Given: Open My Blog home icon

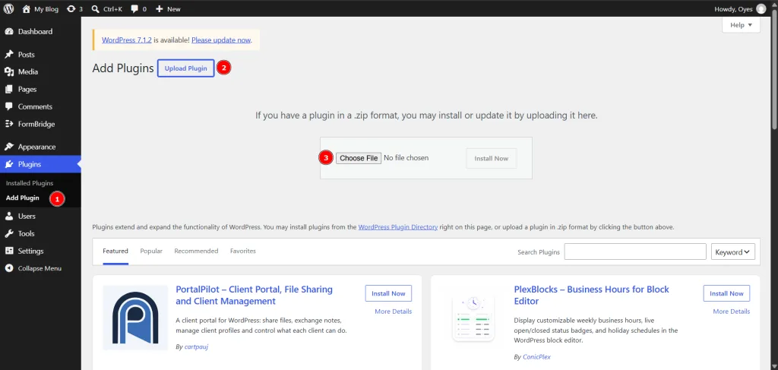Looking at the screenshot, I should pos(27,9).
